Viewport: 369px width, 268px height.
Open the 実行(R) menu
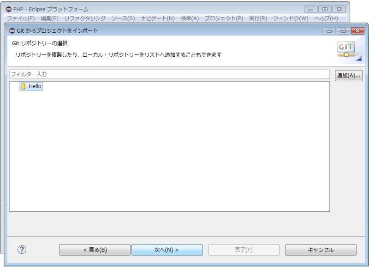[258, 18]
